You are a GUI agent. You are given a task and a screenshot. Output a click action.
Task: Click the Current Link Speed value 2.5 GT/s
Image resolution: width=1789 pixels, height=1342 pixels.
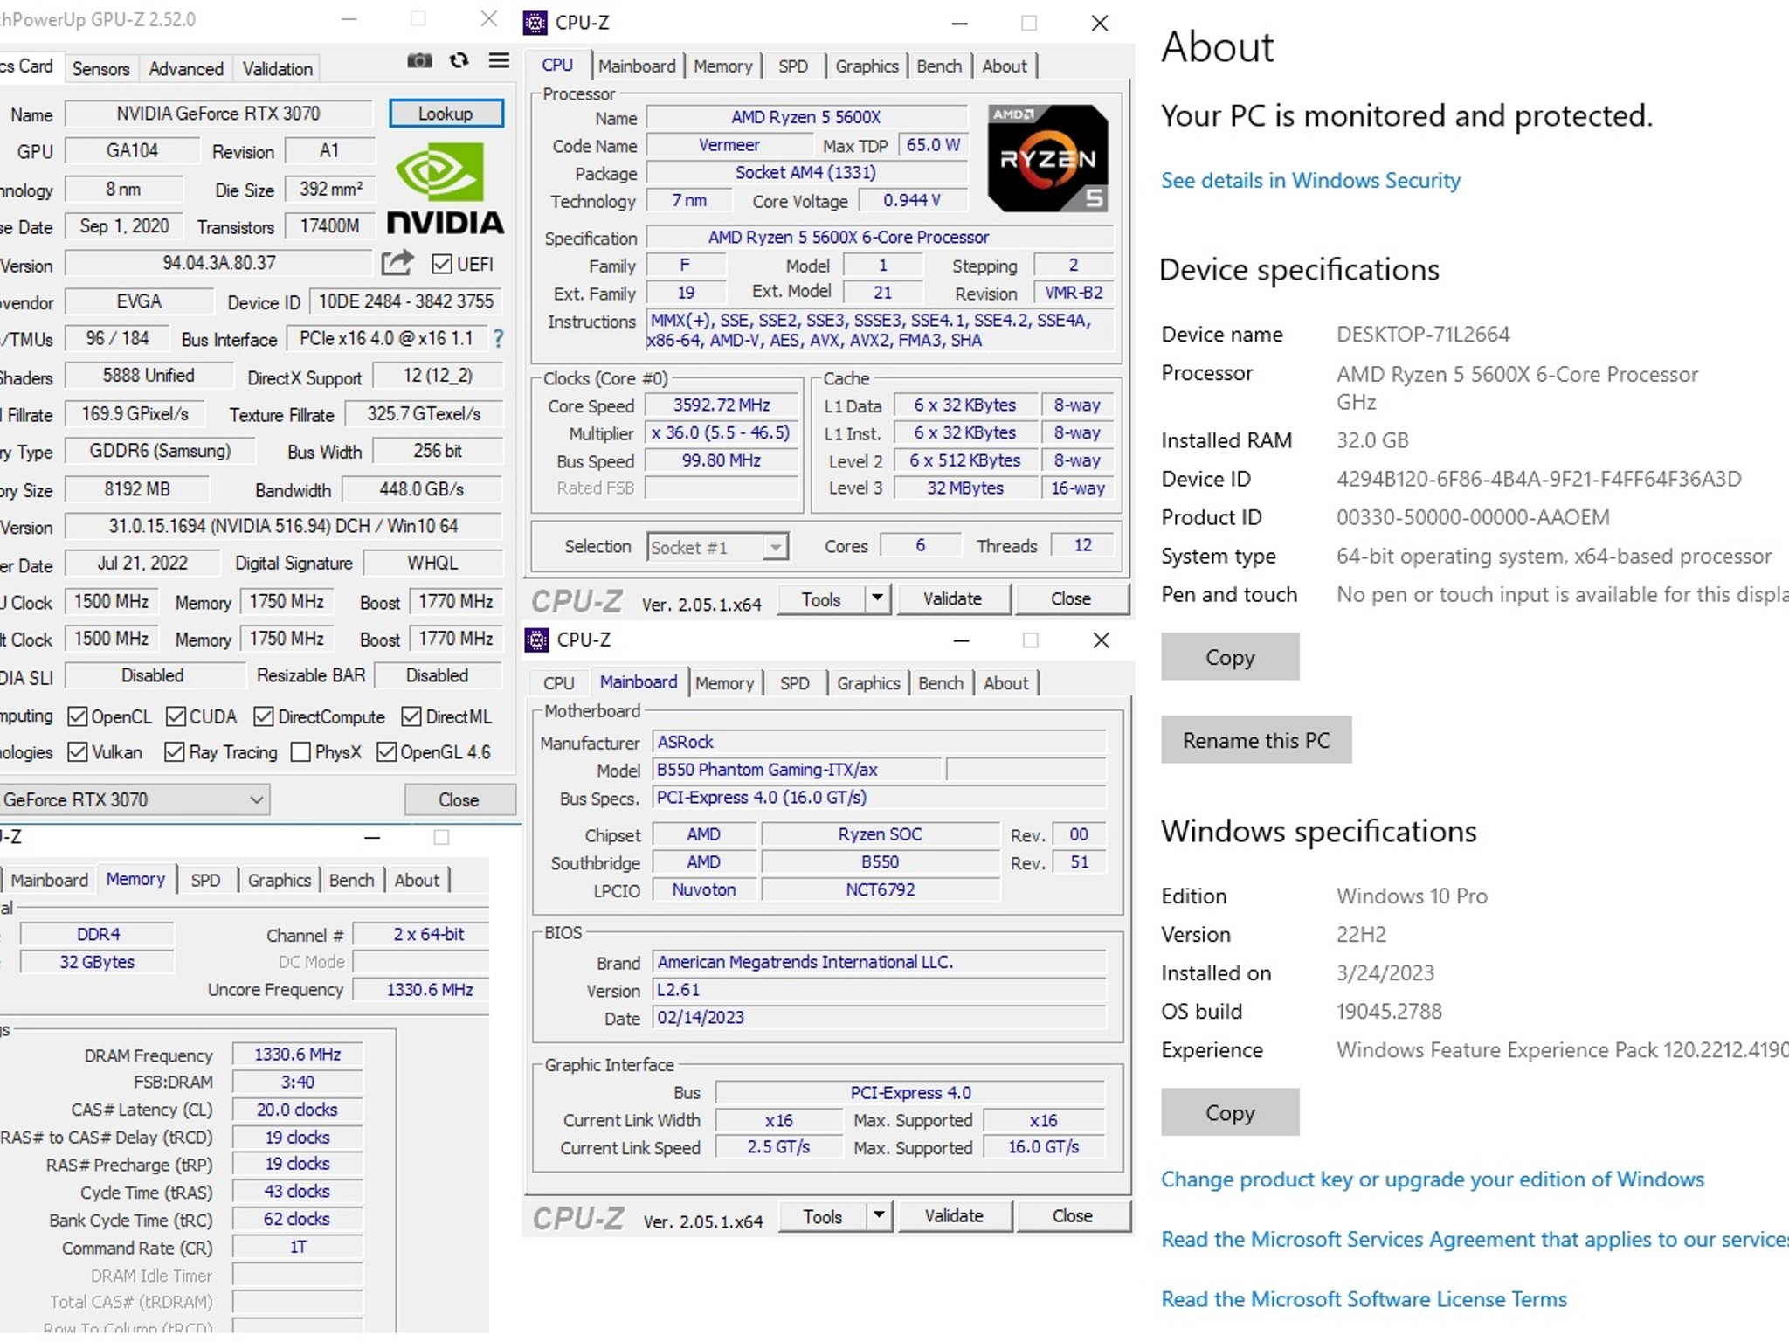[778, 1147]
